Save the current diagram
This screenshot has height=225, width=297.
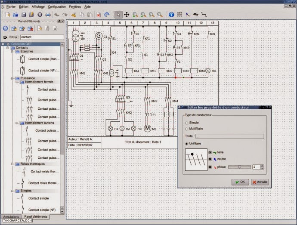(x=24, y=15)
